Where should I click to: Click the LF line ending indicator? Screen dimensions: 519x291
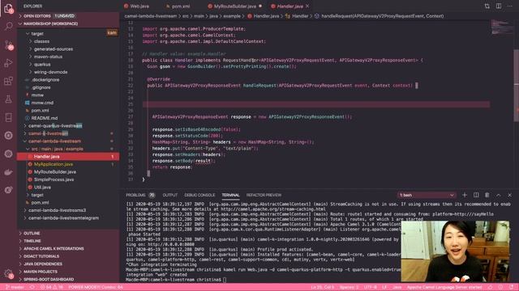click(x=384, y=287)
